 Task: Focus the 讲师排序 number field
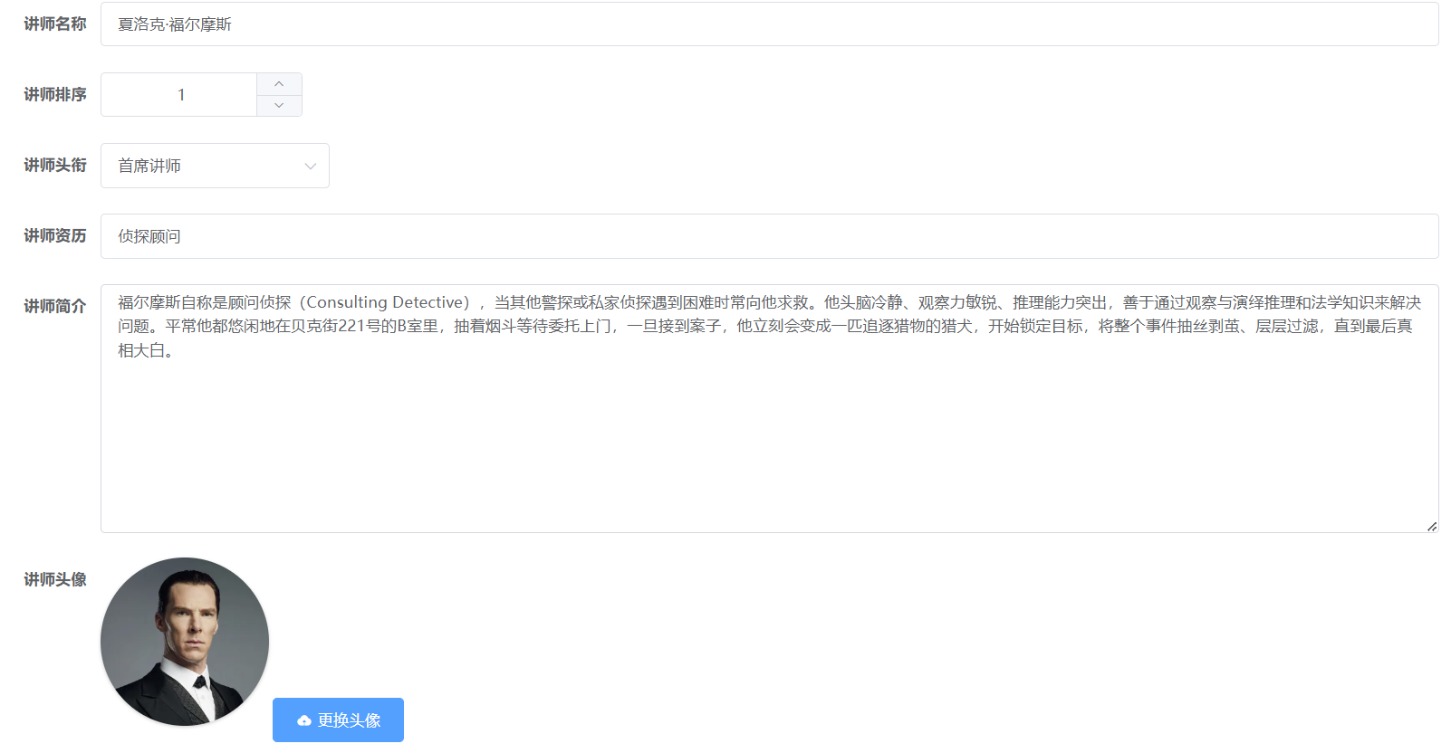pos(180,95)
